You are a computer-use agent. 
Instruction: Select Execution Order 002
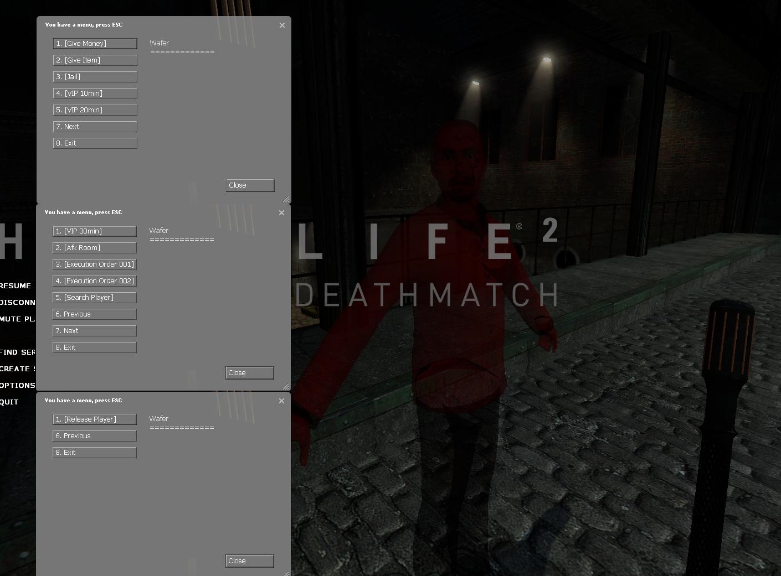(95, 281)
